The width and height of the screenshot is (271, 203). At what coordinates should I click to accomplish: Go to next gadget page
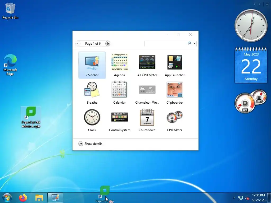pyautogui.click(x=108, y=44)
